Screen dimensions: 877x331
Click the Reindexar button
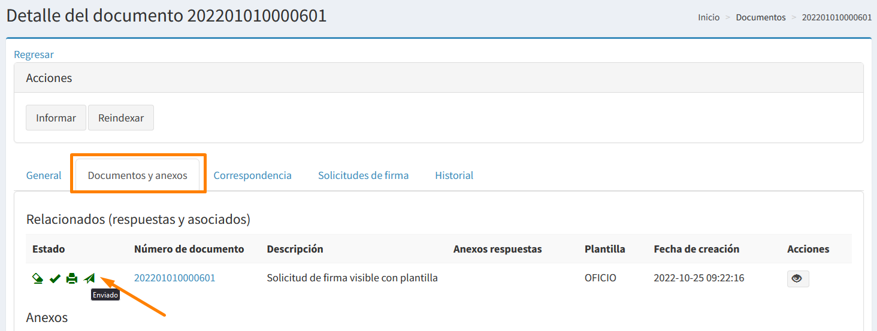coord(121,118)
